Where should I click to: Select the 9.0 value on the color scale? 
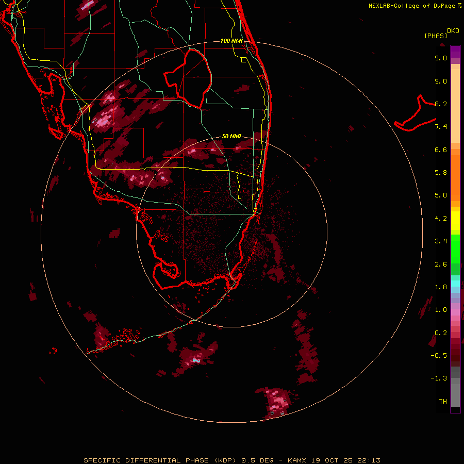coord(441,81)
